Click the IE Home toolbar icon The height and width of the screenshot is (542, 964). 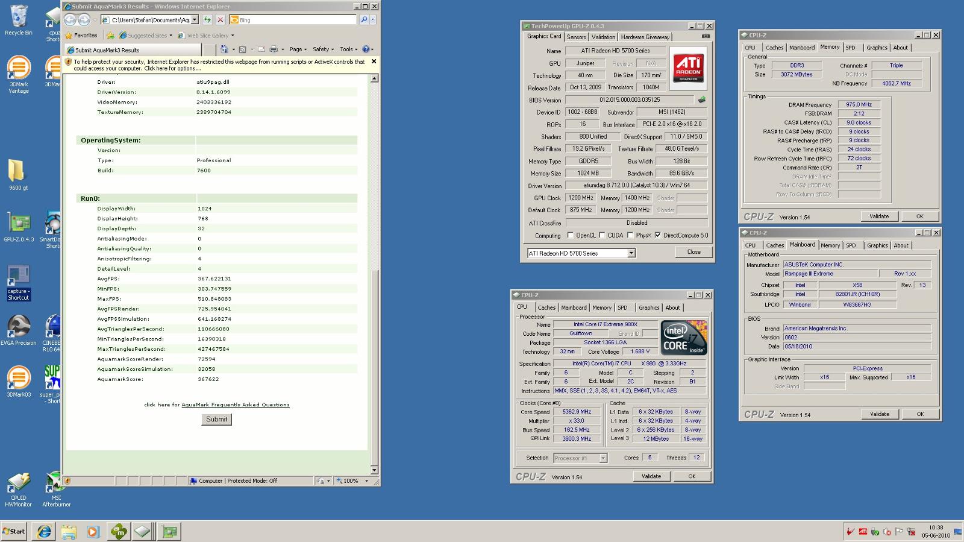pos(224,49)
